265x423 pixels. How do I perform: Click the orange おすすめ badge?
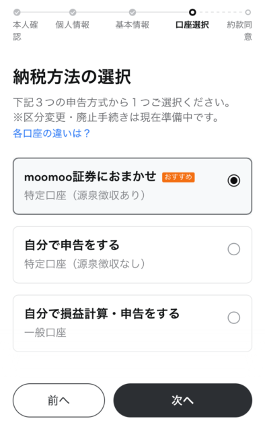pos(178,177)
